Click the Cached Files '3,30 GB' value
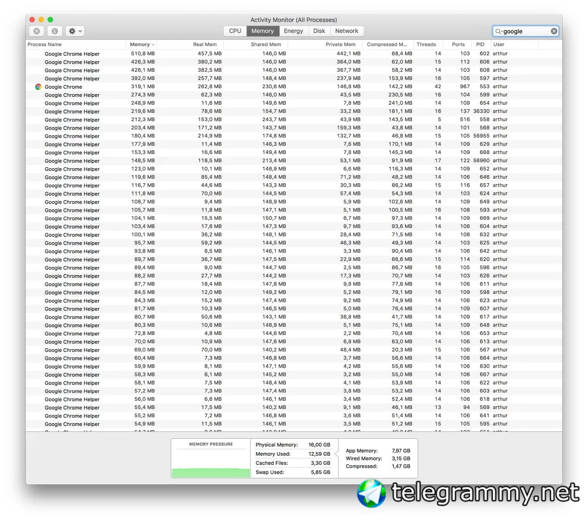This screenshot has height=521, width=588. tap(321, 463)
